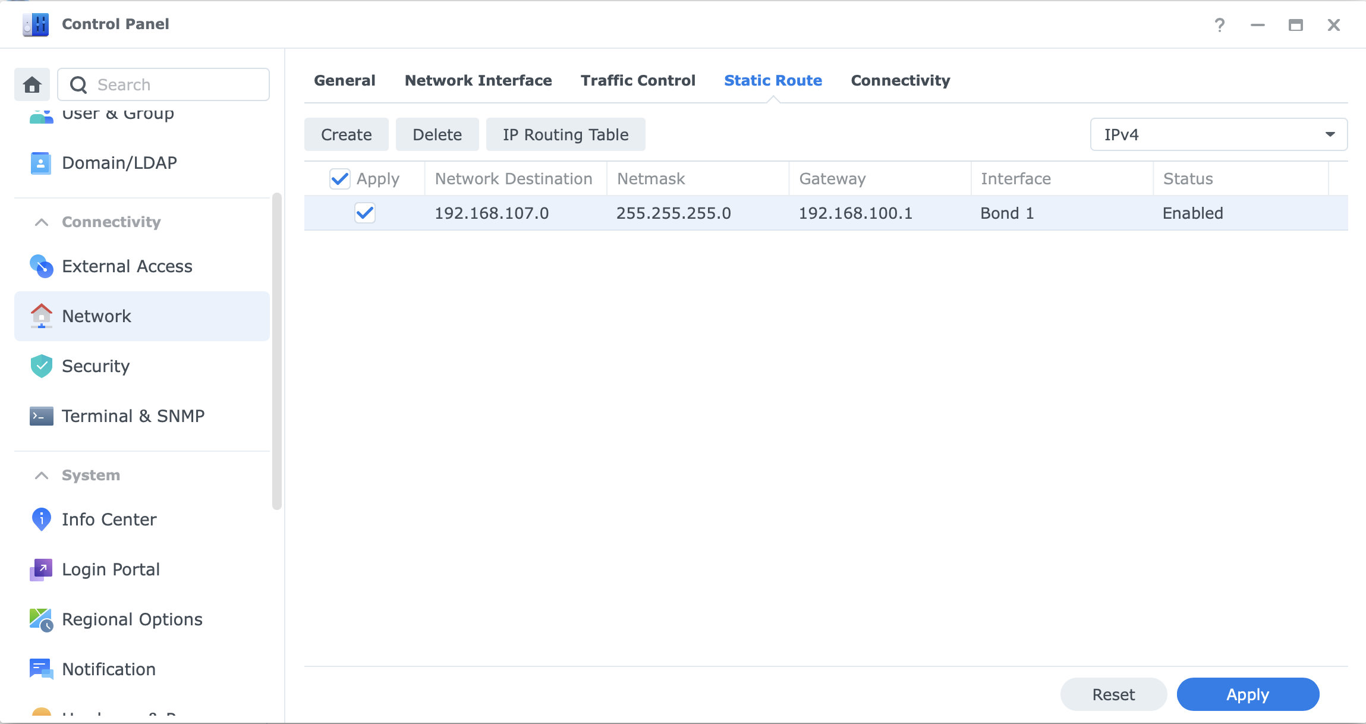Navigate to Login Portal settings
Viewport: 1366px width, 724px height.
click(x=110, y=569)
